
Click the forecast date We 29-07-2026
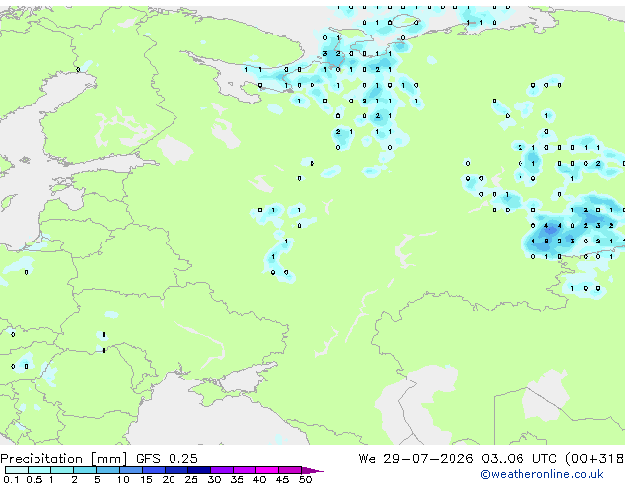click(416, 459)
